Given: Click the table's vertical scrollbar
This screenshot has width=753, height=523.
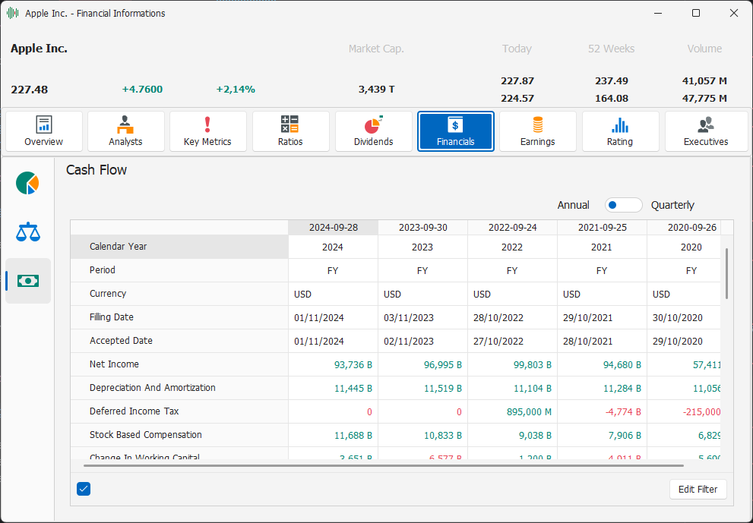Looking at the screenshot, I should [x=726, y=273].
